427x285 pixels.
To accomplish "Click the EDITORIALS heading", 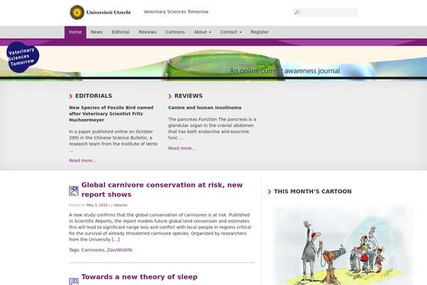I will point(94,96).
